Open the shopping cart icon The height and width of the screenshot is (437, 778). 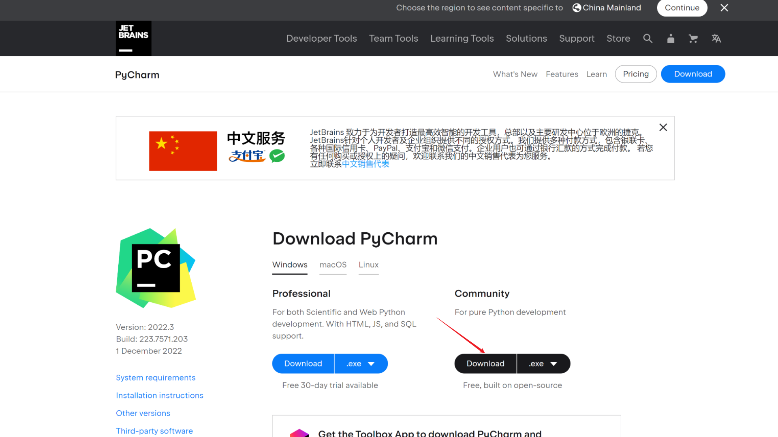point(693,38)
